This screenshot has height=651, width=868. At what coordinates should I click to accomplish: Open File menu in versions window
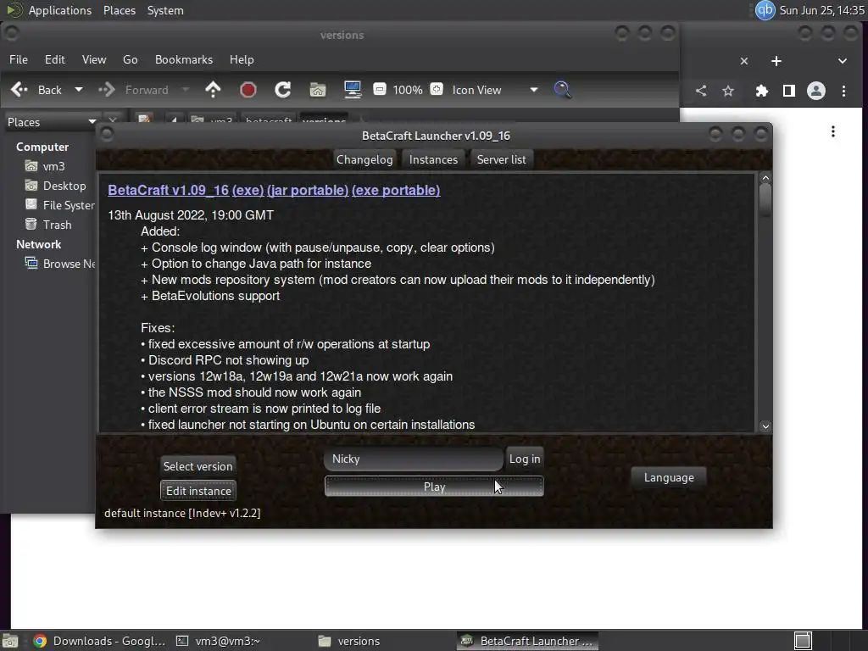click(19, 59)
